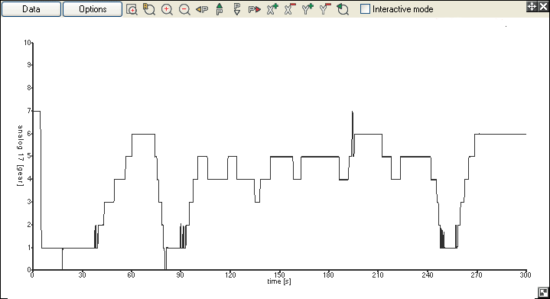Click the move window crosshair icon
Screen dimensions: 550x299
pyautogui.click(x=532, y=6)
